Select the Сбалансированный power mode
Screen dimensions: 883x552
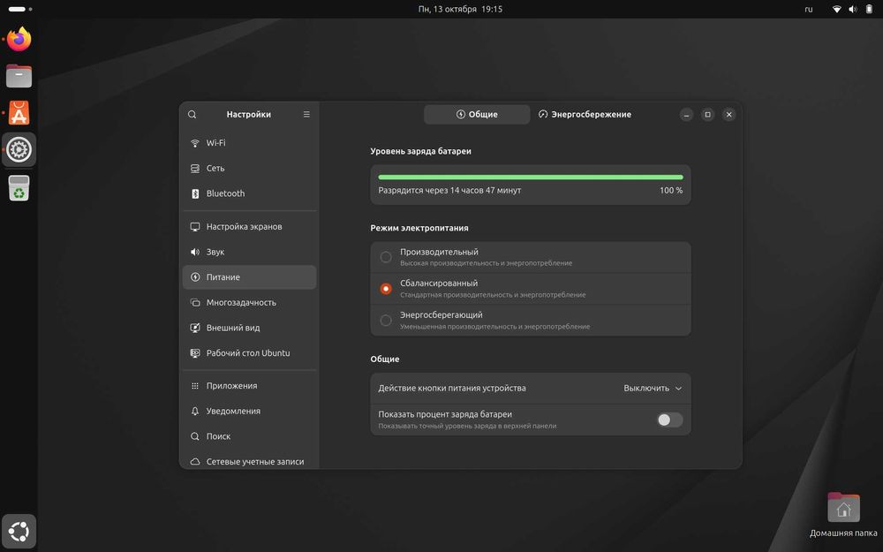(x=531, y=289)
